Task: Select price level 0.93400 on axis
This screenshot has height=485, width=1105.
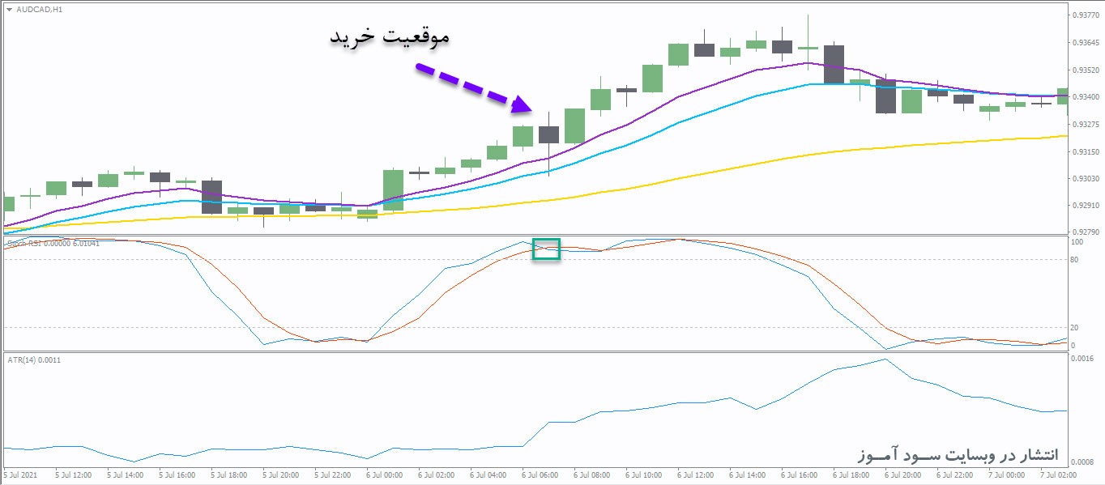Action: pyautogui.click(x=1084, y=97)
